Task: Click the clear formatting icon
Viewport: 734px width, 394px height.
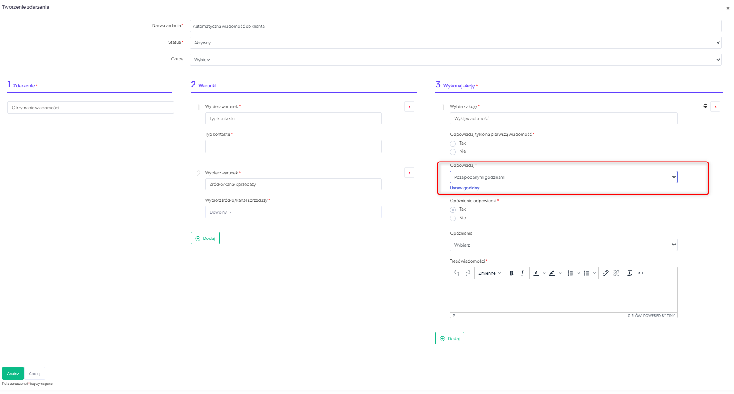Action: pos(630,273)
